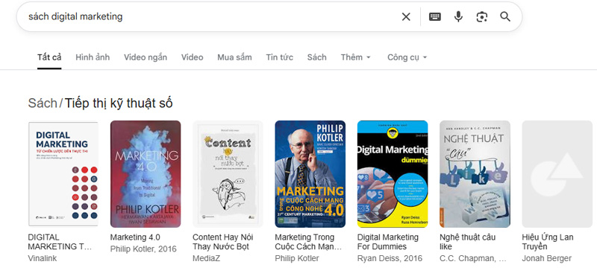Click the 'C.C. Chapman, ...' caption
The image size is (597, 279).
click(x=473, y=258)
